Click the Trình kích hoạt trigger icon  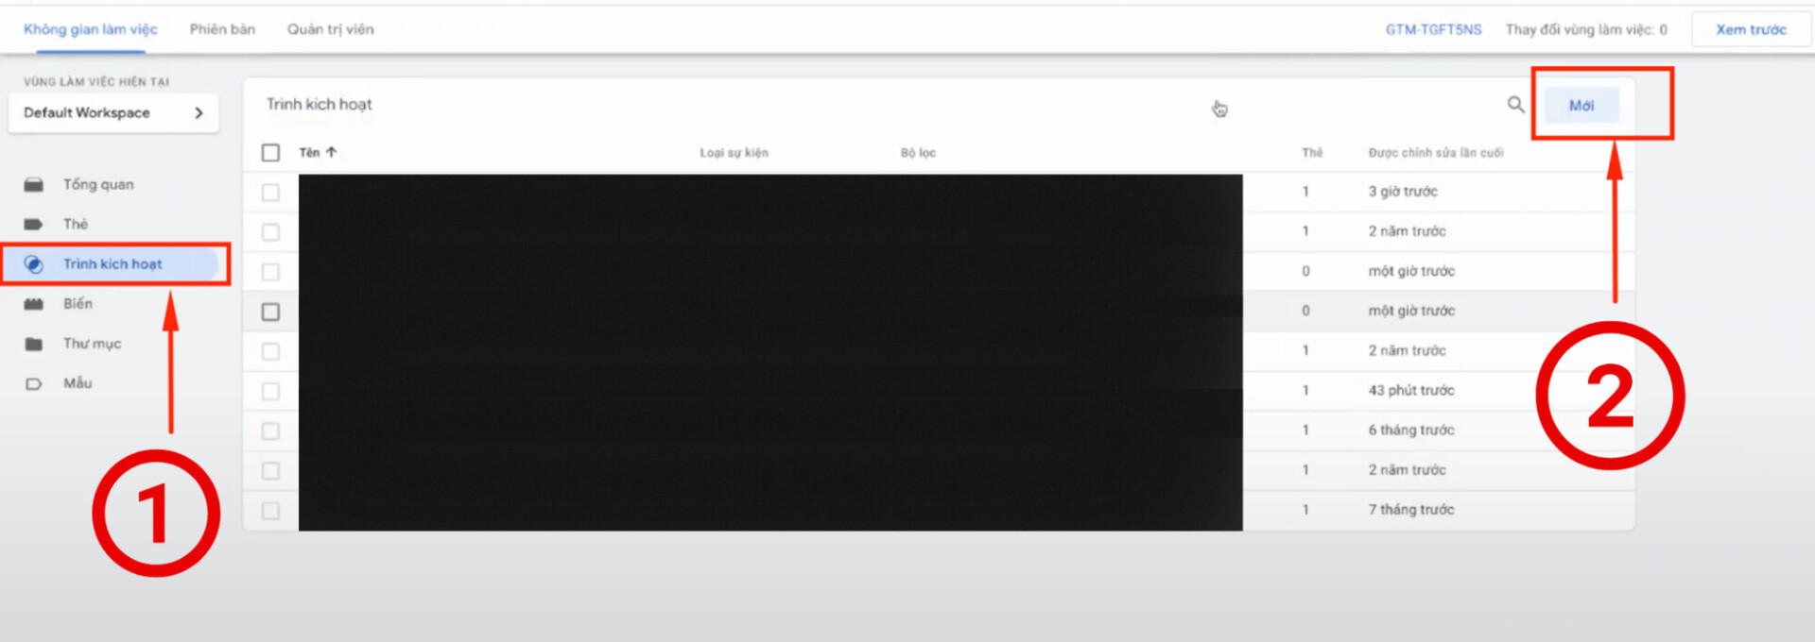tap(34, 264)
